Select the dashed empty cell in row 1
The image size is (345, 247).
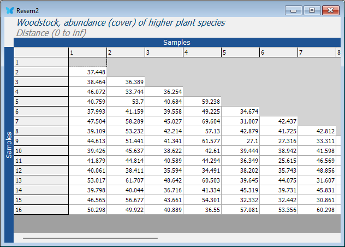87,62
